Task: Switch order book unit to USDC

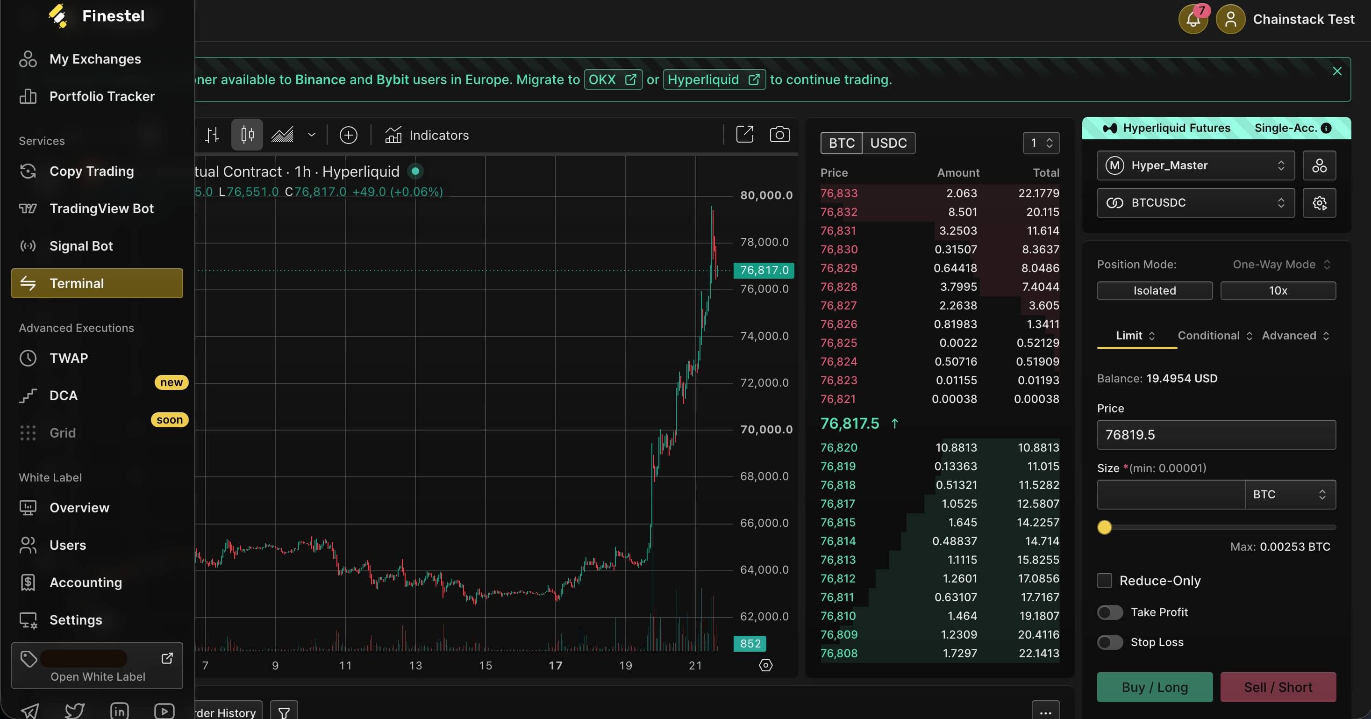Action: (x=888, y=143)
